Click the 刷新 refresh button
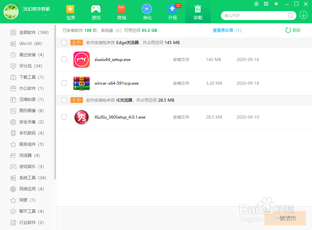 tap(293, 30)
